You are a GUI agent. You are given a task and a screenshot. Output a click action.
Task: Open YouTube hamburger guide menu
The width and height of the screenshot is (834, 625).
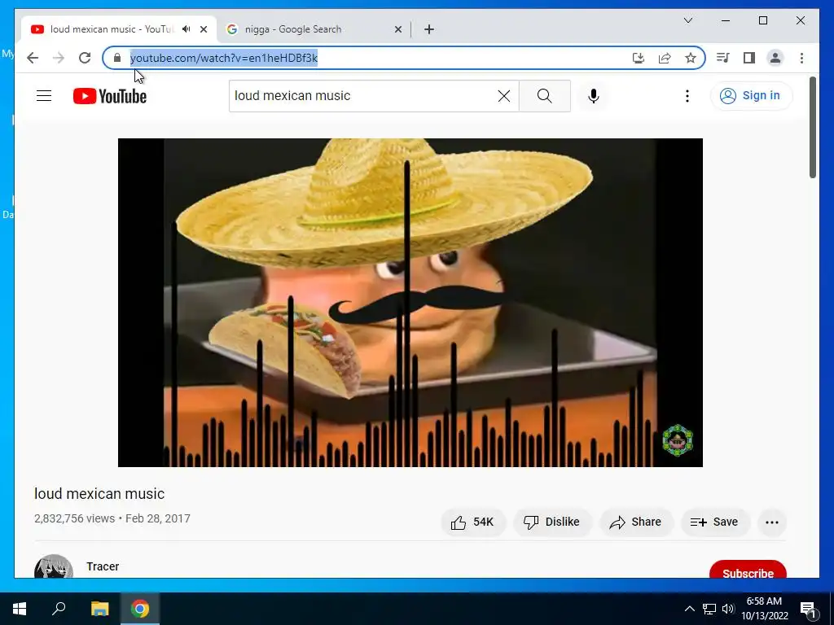(44, 96)
